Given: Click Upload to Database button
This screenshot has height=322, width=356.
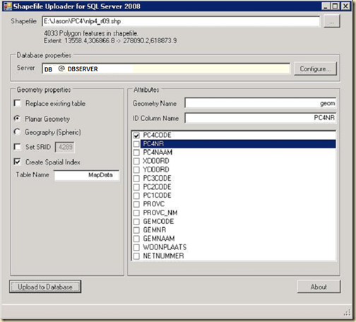Looking at the screenshot, I should (x=45, y=287).
